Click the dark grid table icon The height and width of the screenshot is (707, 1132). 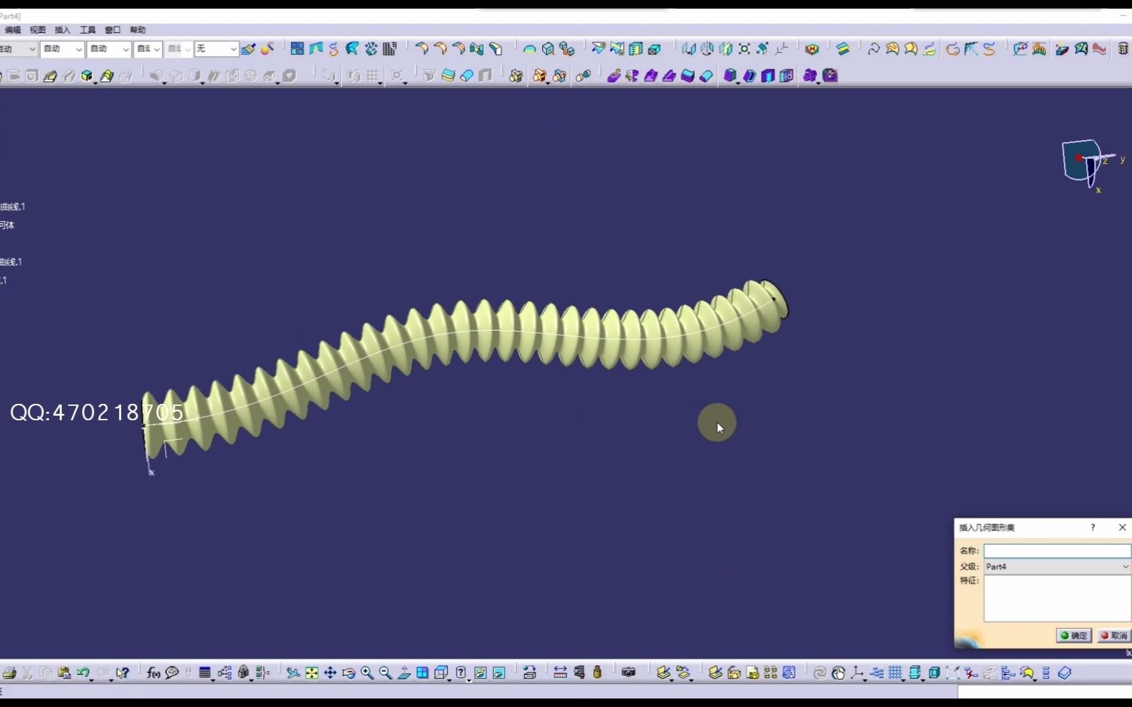coord(390,49)
